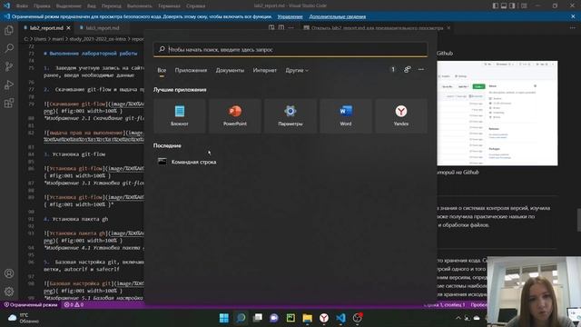Click the Дополнительные сведения link
The height and width of the screenshot is (327, 581).
337,16
